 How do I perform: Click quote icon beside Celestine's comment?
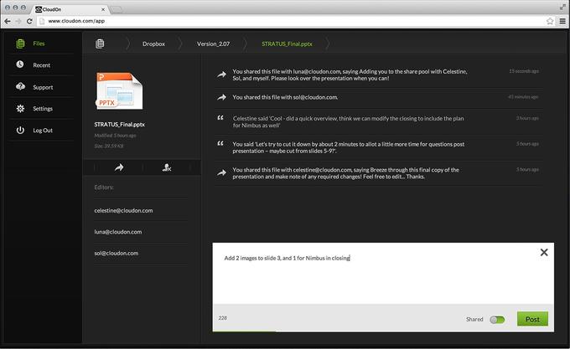coord(220,117)
